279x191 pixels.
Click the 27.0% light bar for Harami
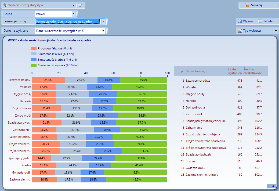pyautogui.click(x=74, y=101)
